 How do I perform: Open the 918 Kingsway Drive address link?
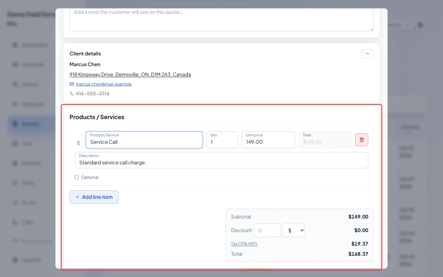(x=130, y=74)
